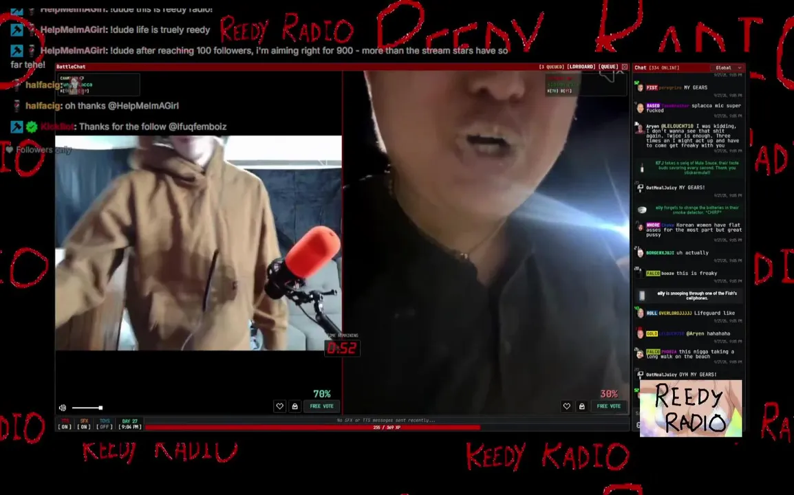Open the [3 QUEUED] indicator

click(x=551, y=67)
